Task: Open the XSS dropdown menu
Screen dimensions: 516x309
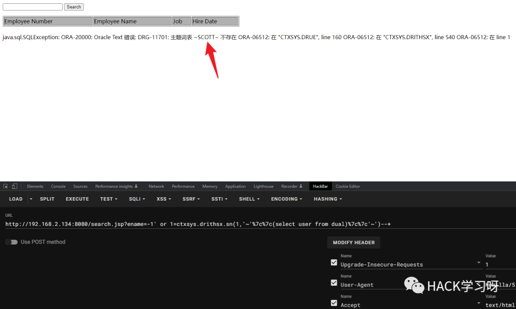Action: click(164, 199)
